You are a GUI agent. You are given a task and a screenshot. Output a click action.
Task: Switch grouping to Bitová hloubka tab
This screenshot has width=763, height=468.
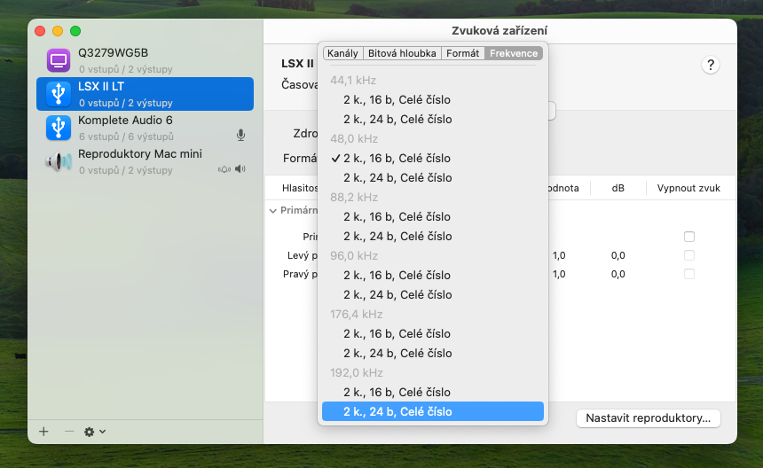[x=402, y=53]
